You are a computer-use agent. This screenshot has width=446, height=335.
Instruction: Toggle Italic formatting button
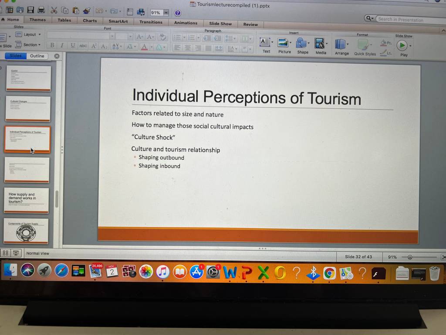(62, 45)
